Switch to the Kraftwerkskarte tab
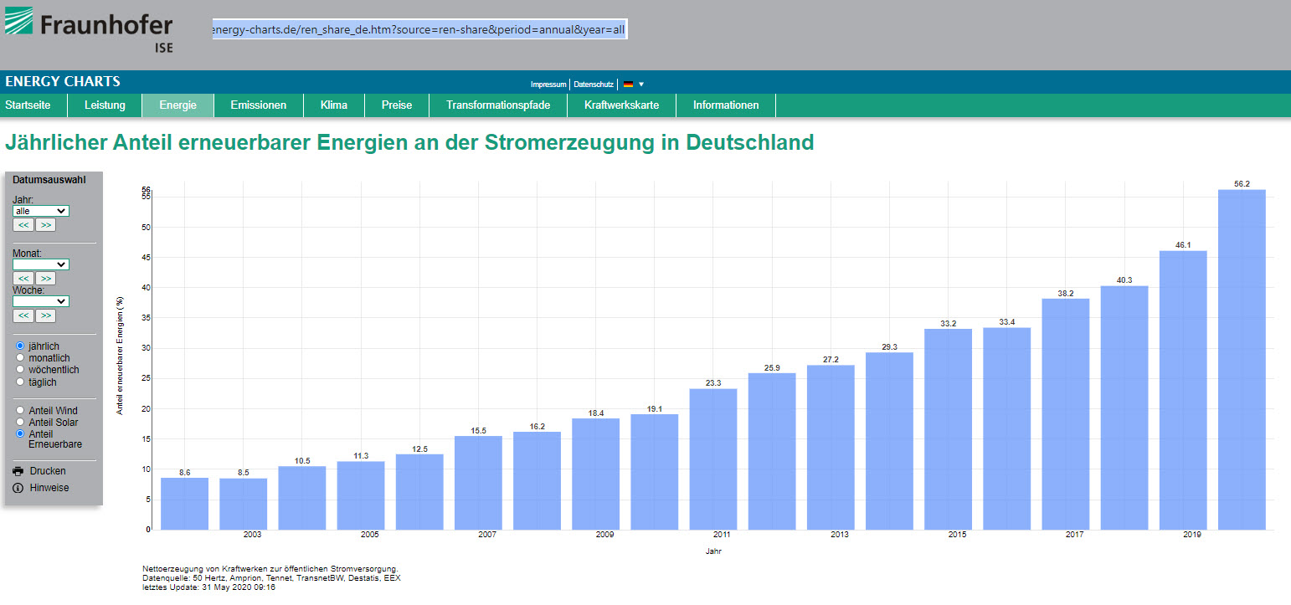This screenshot has width=1291, height=605. coord(621,105)
